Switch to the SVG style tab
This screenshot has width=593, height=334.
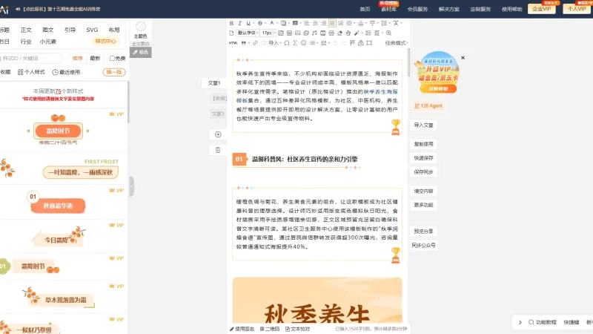(92, 30)
